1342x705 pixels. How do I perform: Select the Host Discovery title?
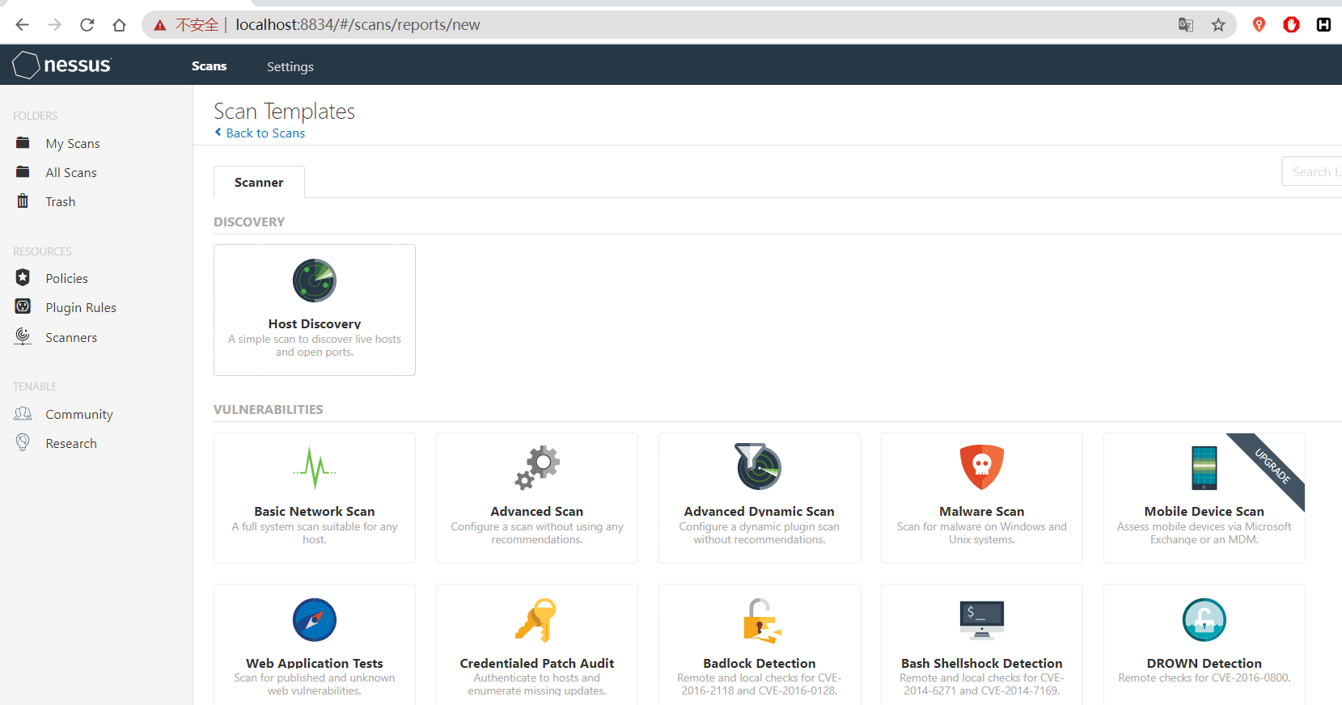click(315, 323)
